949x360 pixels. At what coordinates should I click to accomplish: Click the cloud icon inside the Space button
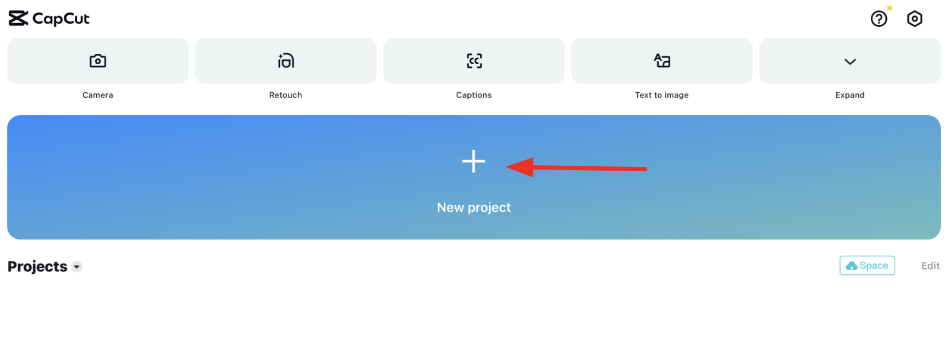coord(853,266)
